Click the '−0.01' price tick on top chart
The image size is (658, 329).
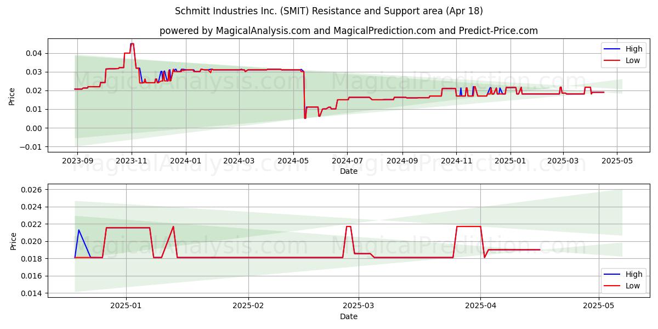coord(31,146)
